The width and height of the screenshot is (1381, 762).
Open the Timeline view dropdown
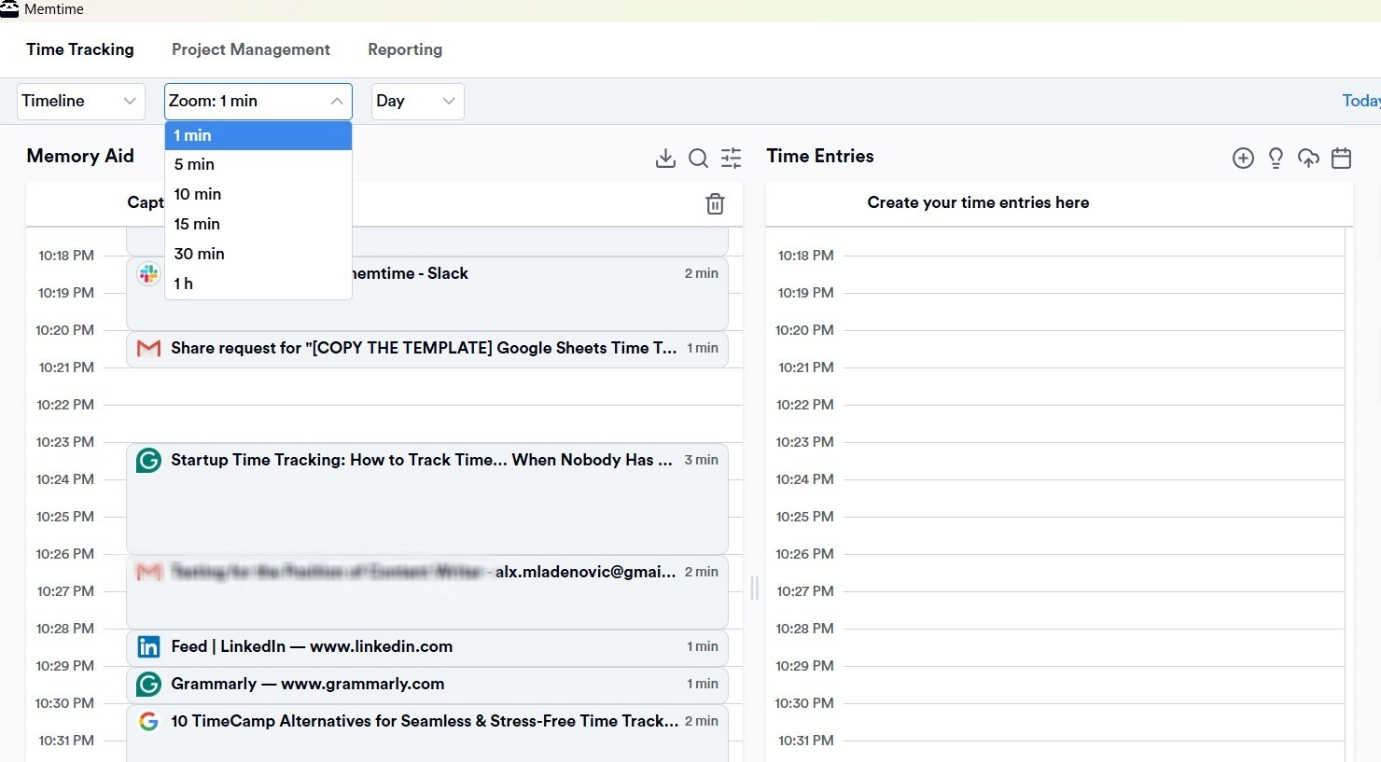81,101
